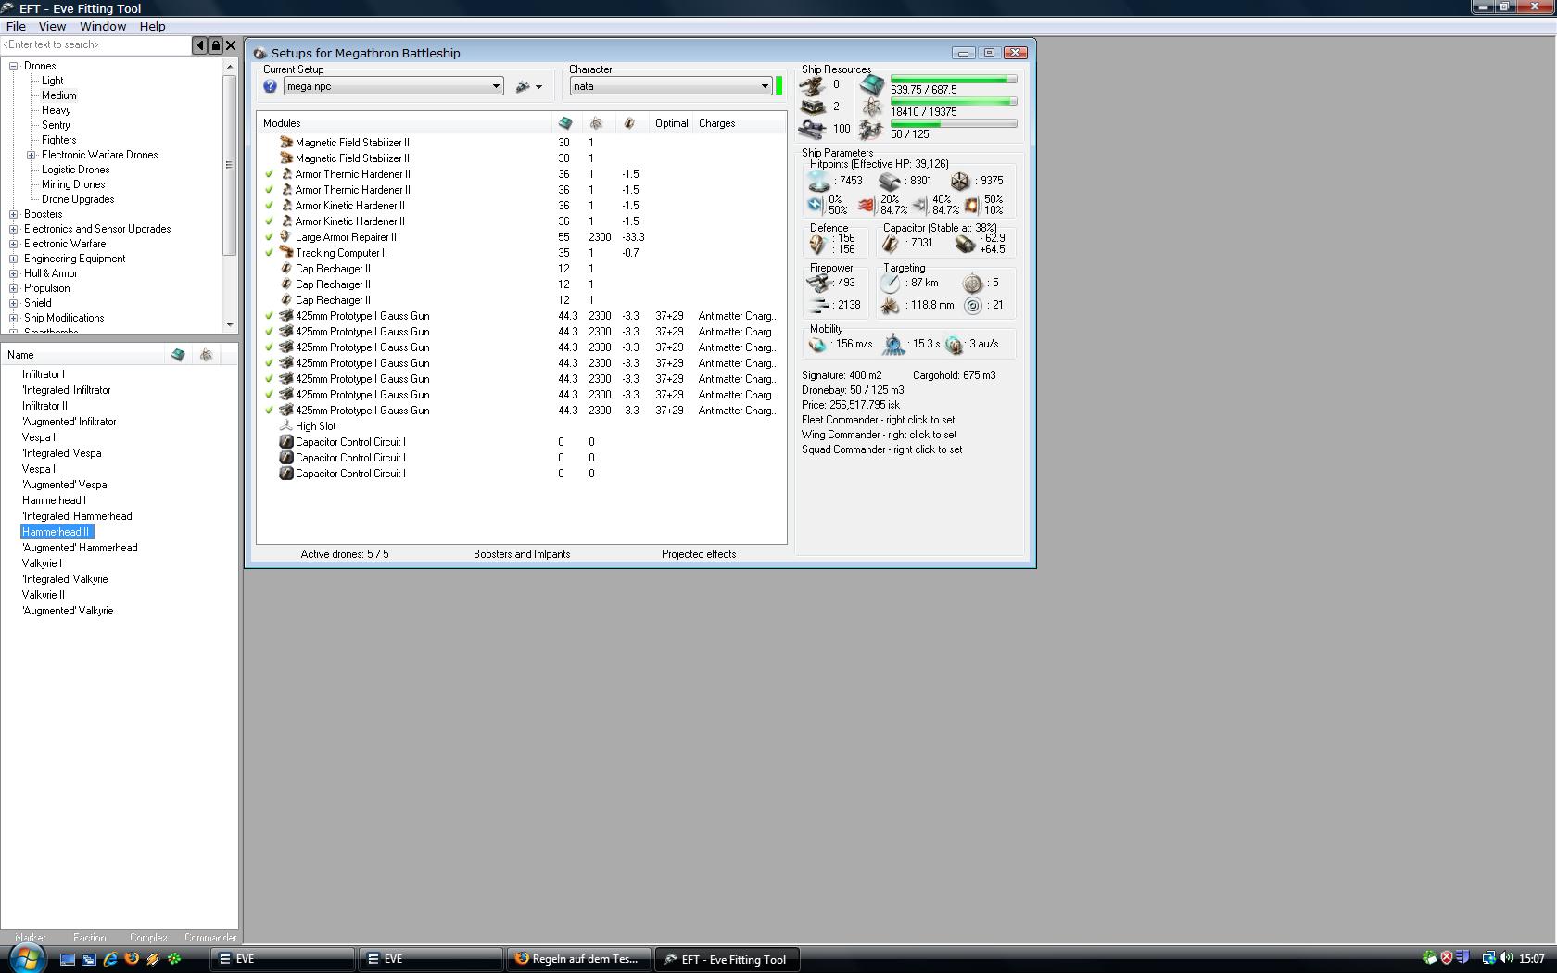1557x973 pixels.
Task: Click the CPU resource icon in Ship Resources
Action: click(871, 85)
